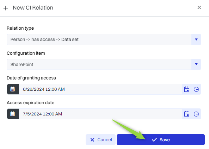This screenshot has width=209, height=149.
Task: Open time picker for Access expiration date
Action: (196, 114)
